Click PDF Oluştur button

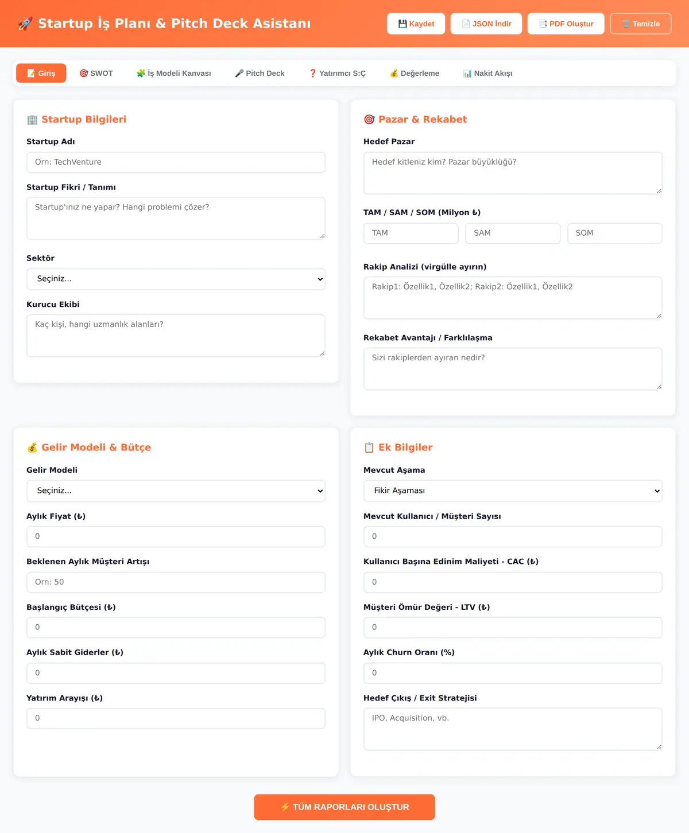click(566, 24)
